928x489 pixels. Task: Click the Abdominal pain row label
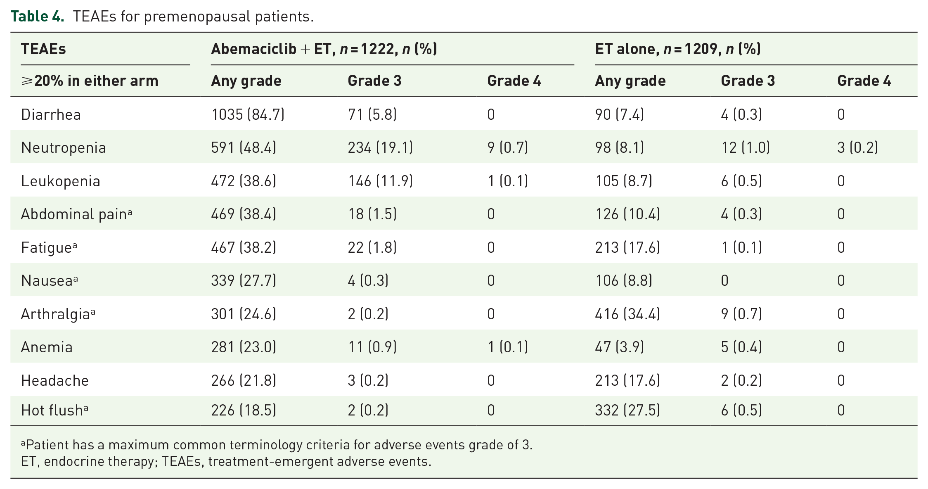coord(76,214)
